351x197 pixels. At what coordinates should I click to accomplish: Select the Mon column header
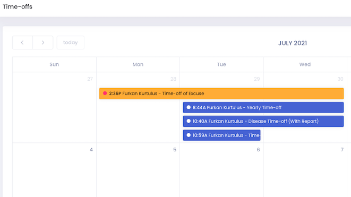pos(138,64)
